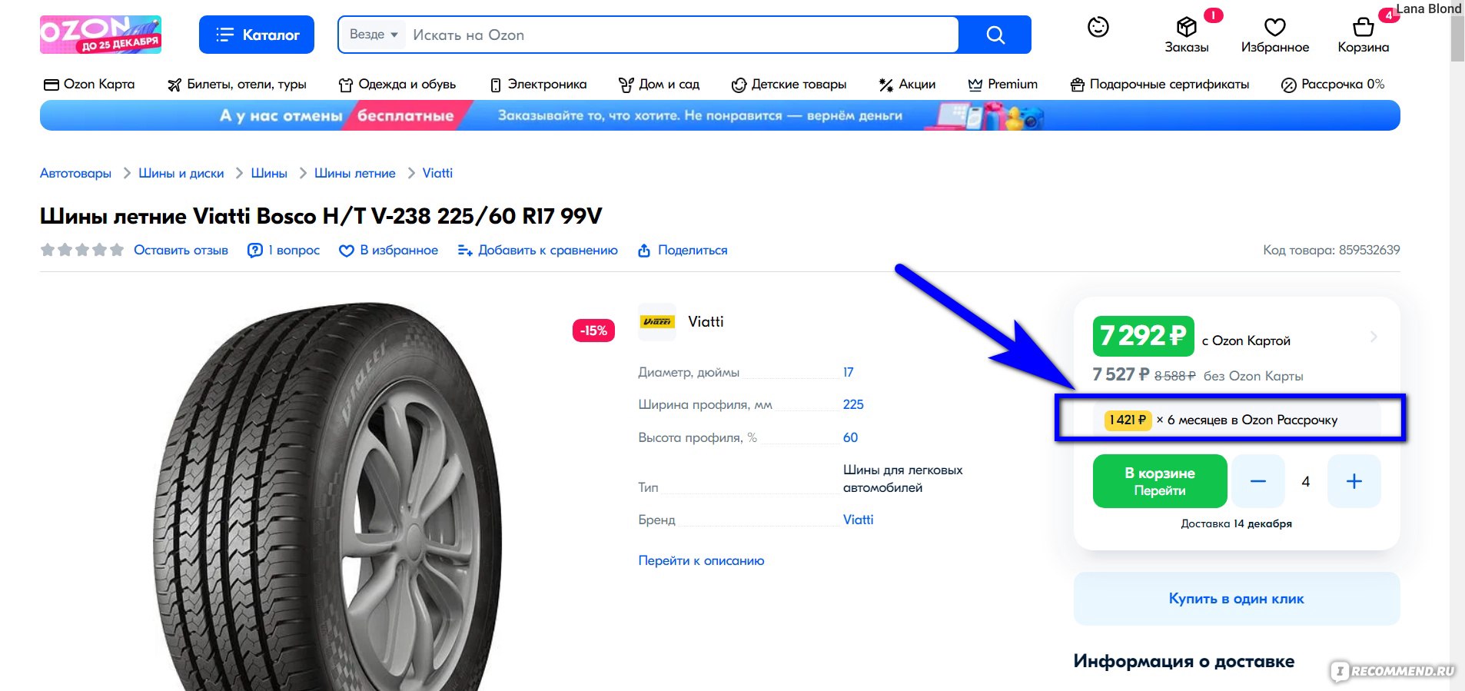
Task: Click 7 527 ₽ price without Ozon Card
Action: [x=1121, y=374]
